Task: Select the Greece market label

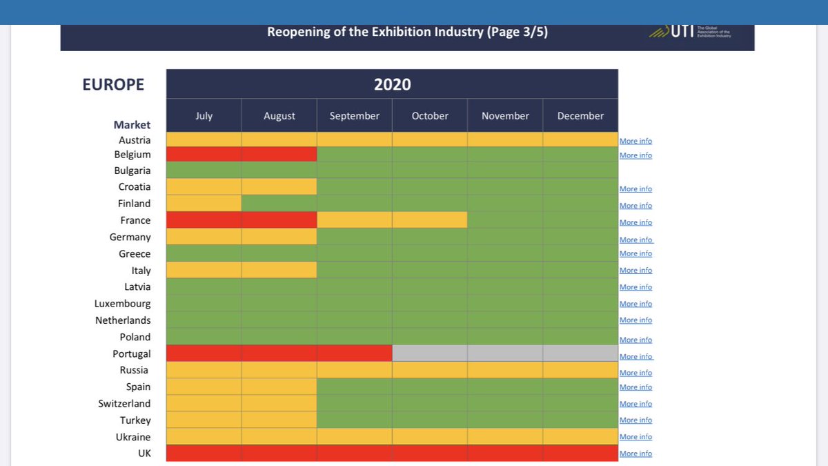Action: [135, 253]
